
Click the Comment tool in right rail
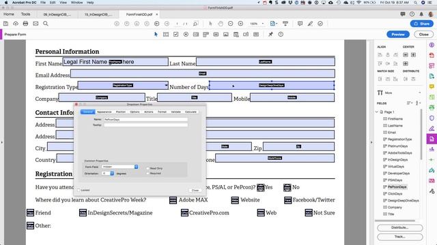(432, 86)
